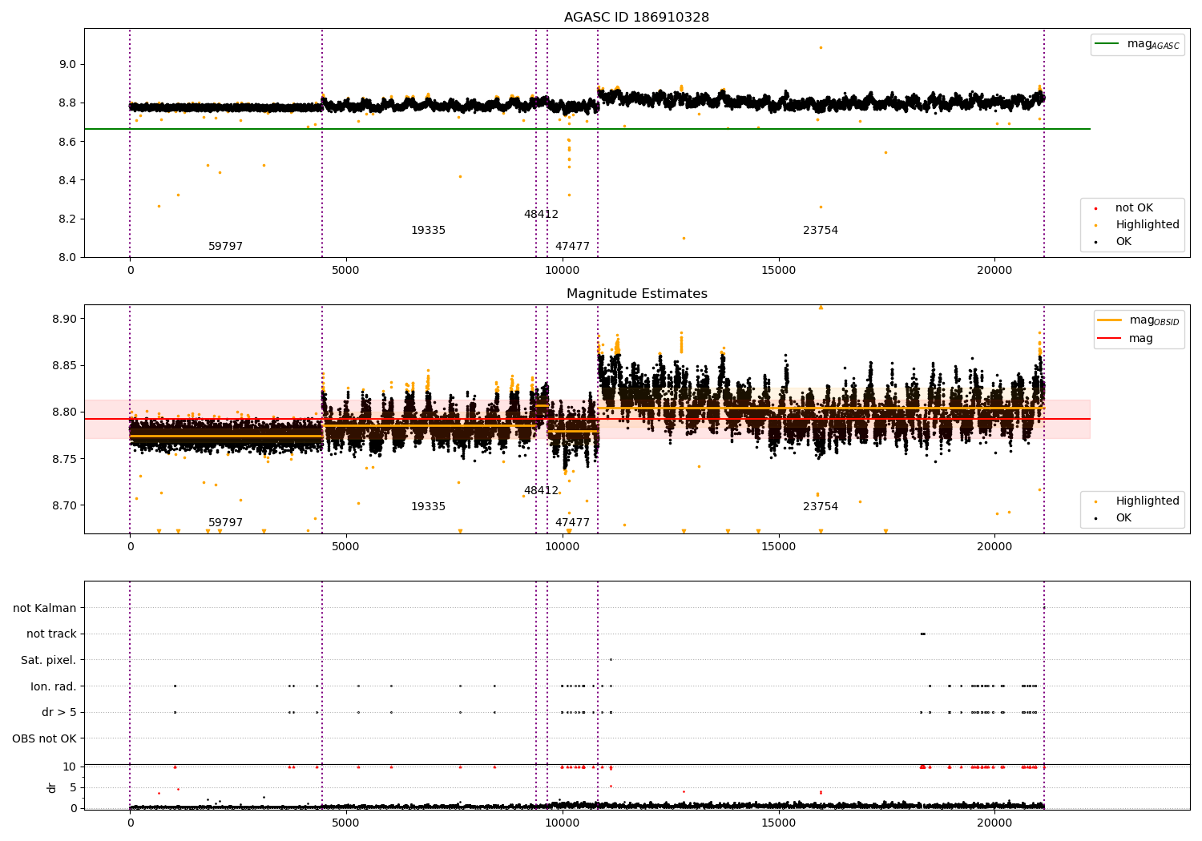Click OBSID label 23754 in Magnitude Estimates plot
The height and width of the screenshot is (841, 1202).
[821, 507]
